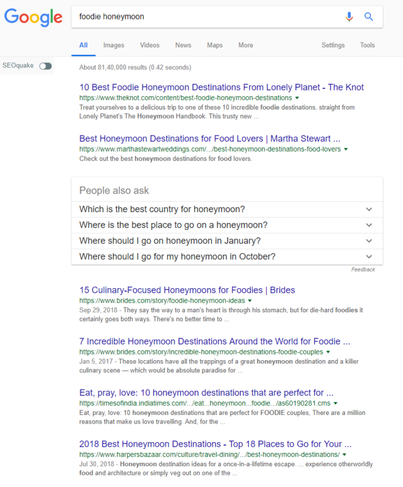403x487 pixels.
Task: Click the theknot.com green URL text
Action: click(x=185, y=98)
